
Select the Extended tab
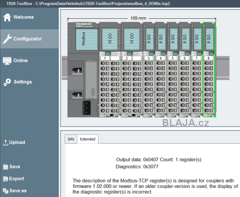87,139
